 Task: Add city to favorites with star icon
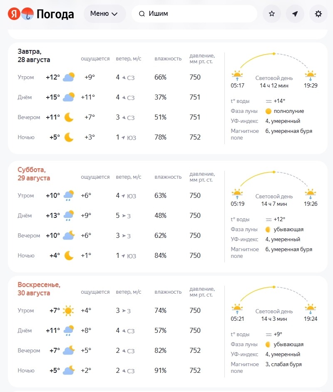click(x=271, y=14)
